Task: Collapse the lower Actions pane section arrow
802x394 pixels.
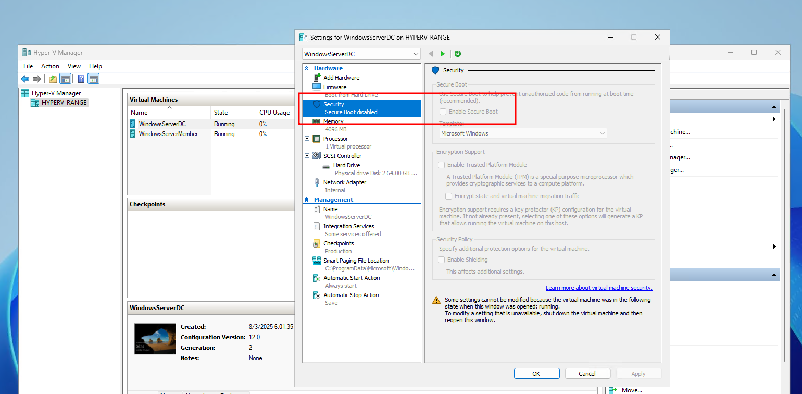Action: (x=775, y=275)
